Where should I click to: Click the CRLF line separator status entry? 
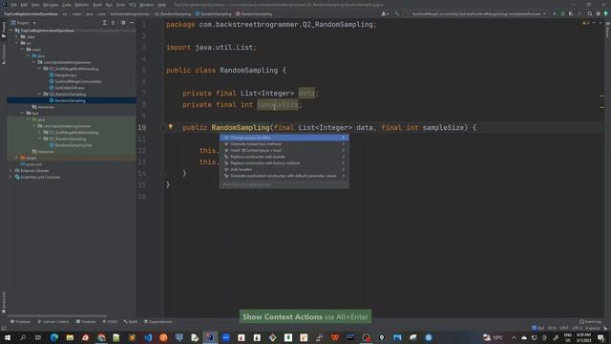(563, 328)
